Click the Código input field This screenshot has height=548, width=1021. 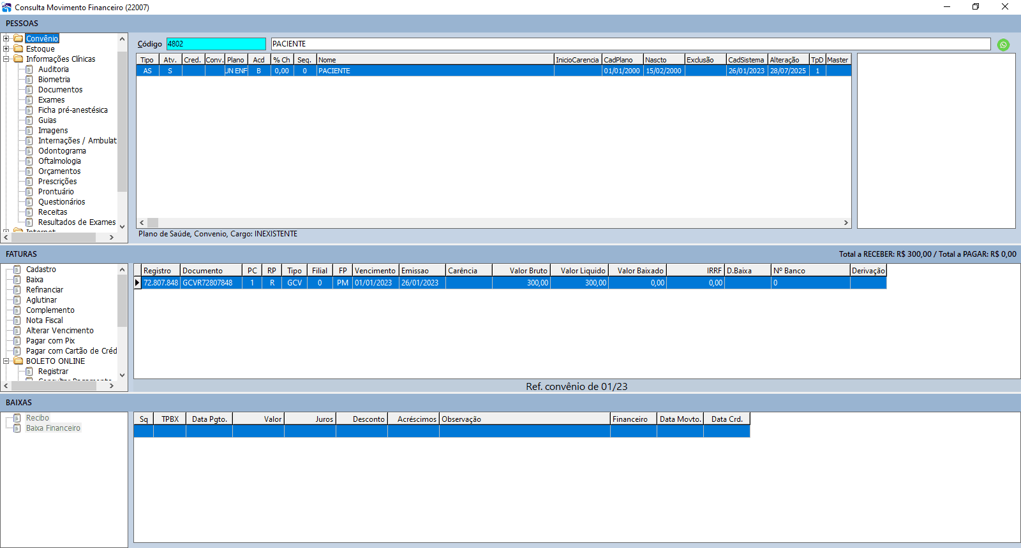click(x=216, y=44)
